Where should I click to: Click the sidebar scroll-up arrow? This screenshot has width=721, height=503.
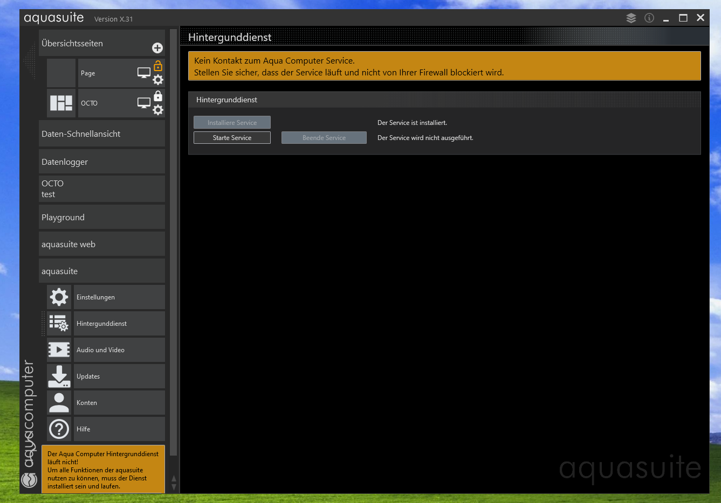(174, 478)
